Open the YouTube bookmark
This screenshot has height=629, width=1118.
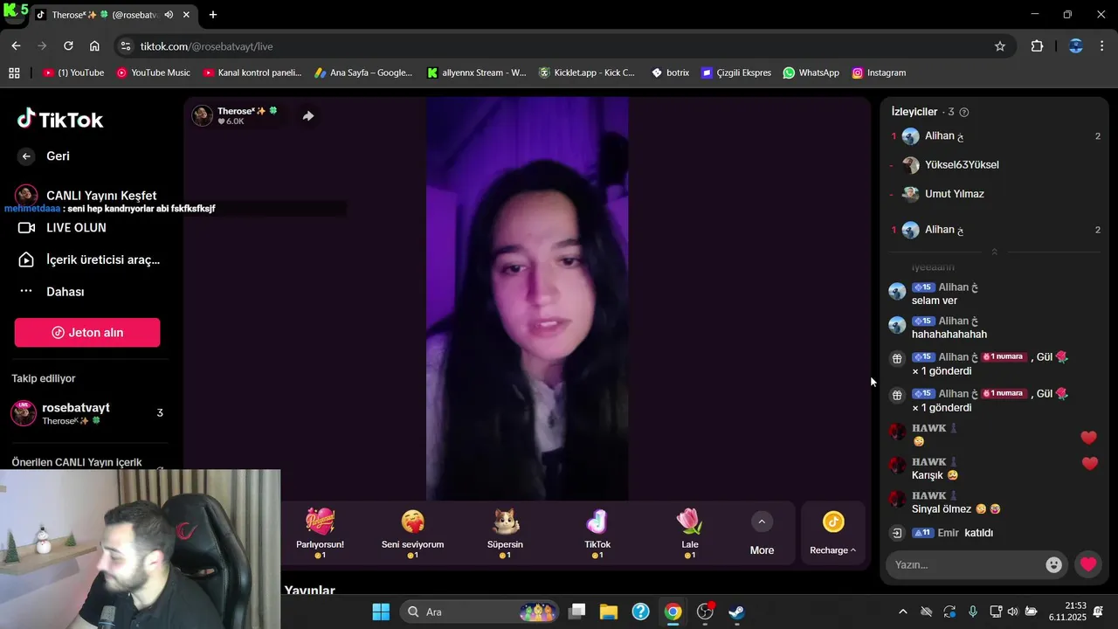coord(73,73)
